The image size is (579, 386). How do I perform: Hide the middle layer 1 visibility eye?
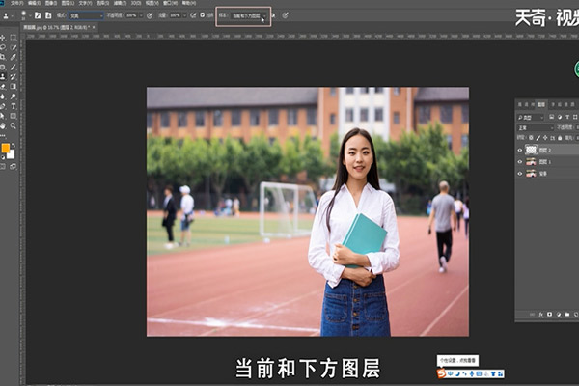coord(520,162)
